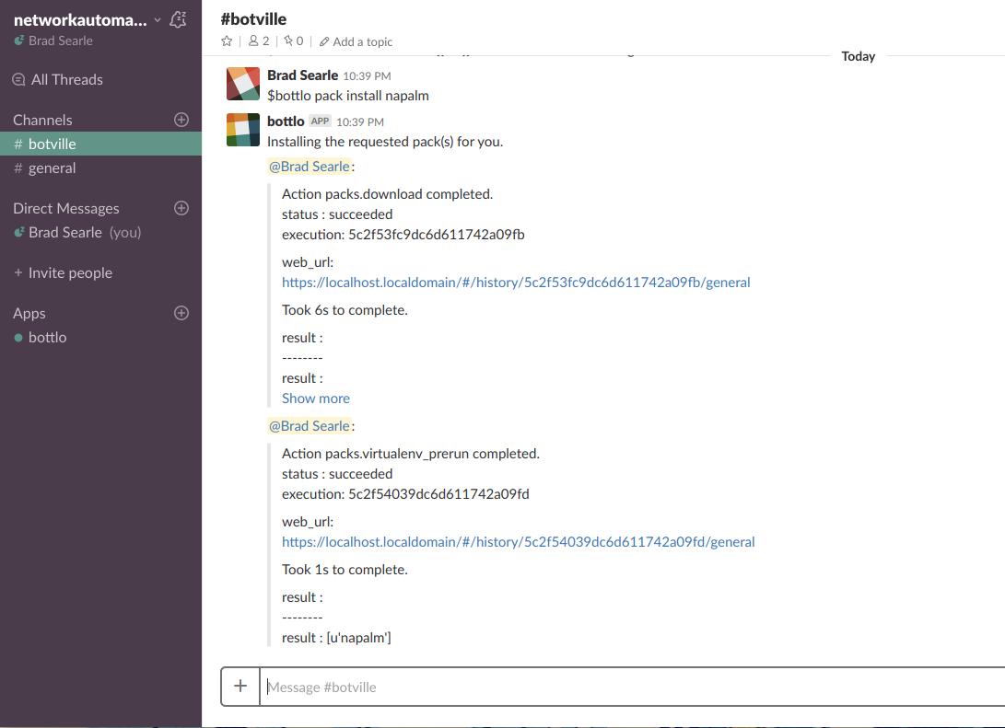This screenshot has width=1005, height=728.
Task: Click Invite people in the sidebar
Action: pos(70,273)
